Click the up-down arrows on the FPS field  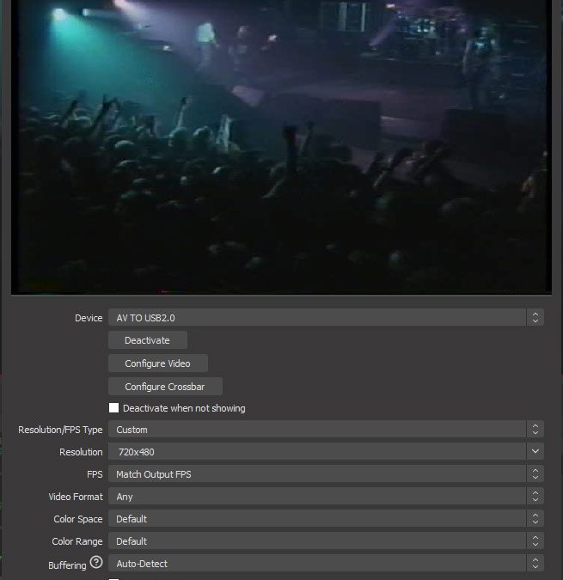[x=535, y=474]
